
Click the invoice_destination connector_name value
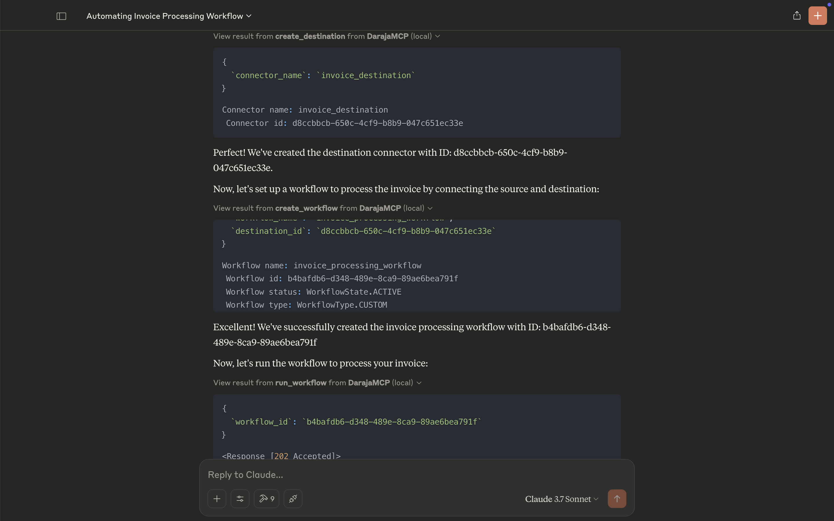[x=366, y=76]
